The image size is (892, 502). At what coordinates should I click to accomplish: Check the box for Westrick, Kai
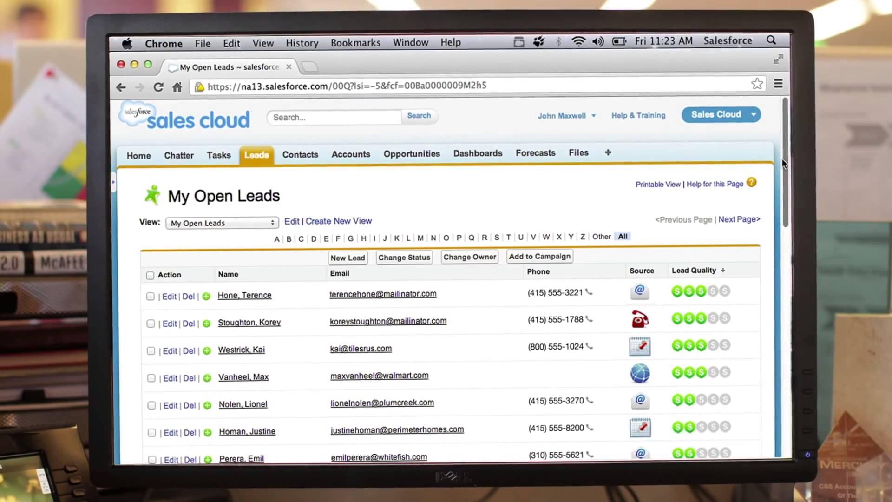click(151, 351)
